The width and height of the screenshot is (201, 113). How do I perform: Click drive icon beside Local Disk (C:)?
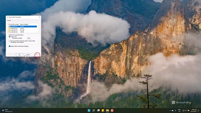click(9, 26)
